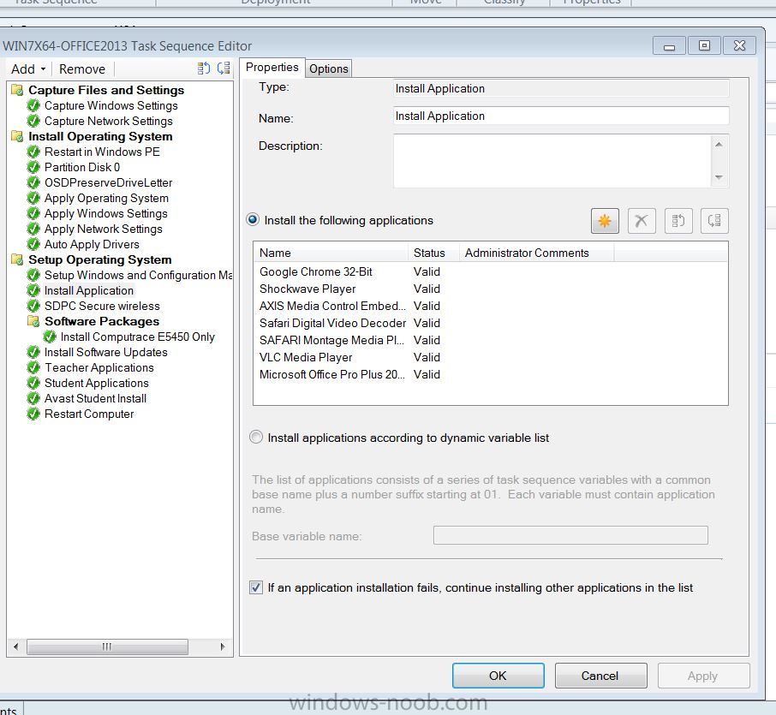776x715 pixels.
Task: Click green check icon beside Install Computrace E5450 Only
Action: click(49, 337)
